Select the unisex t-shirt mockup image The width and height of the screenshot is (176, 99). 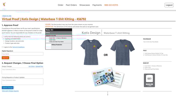tap(123, 52)
